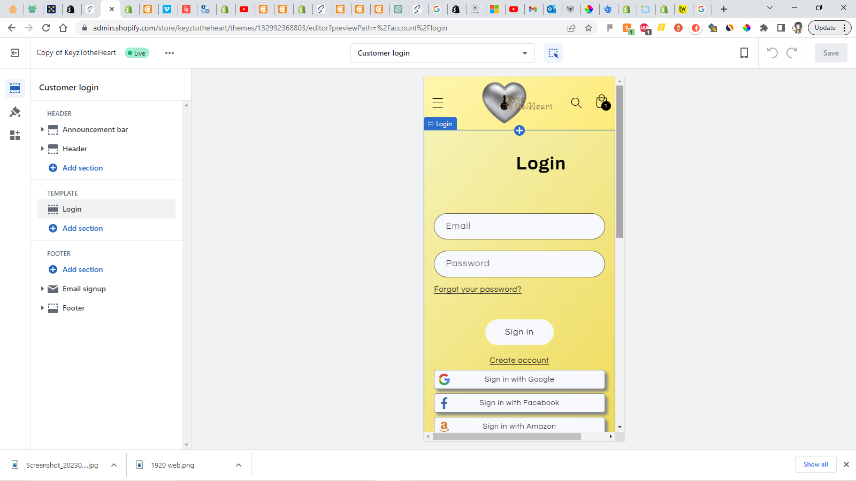Bookmark this page with the star
This screenshot has width=856, height=481.
[588, 28]
